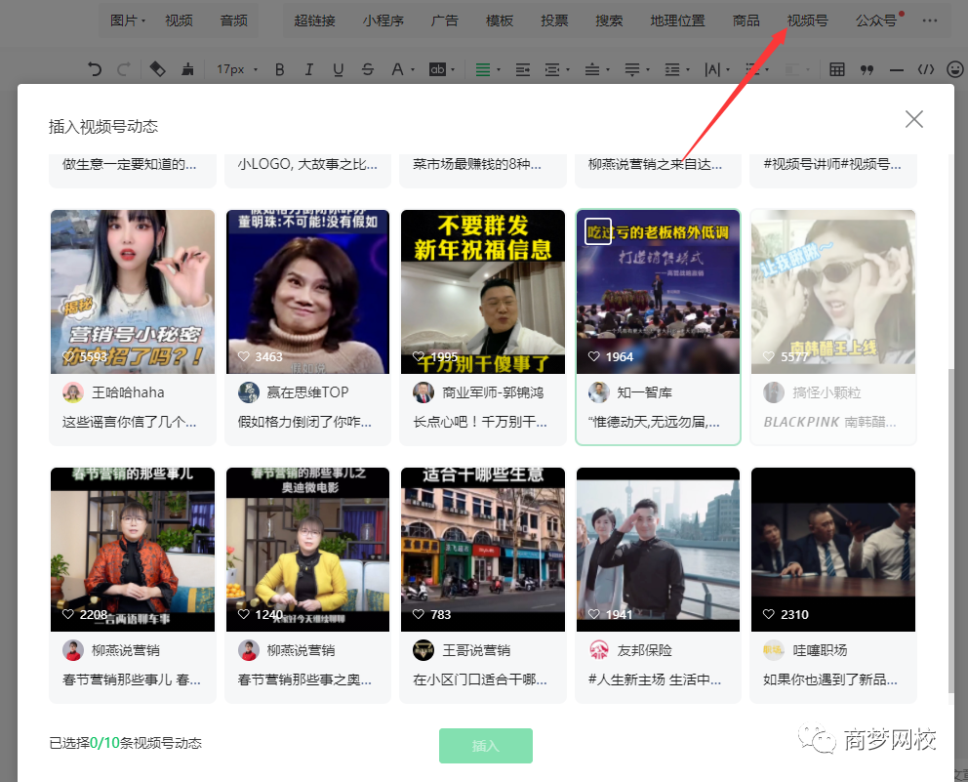Click the letter spacing icon

pyautogui.click(x=712, y=69)
